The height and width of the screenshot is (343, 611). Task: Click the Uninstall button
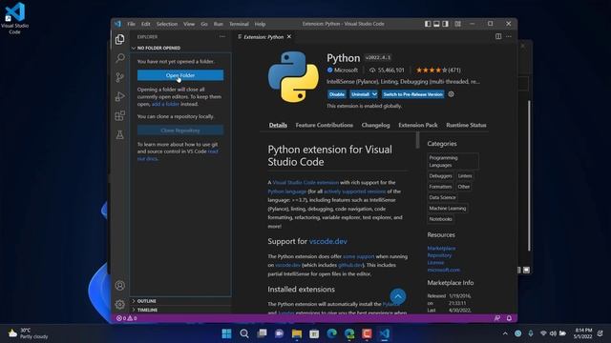coord(360,94)
